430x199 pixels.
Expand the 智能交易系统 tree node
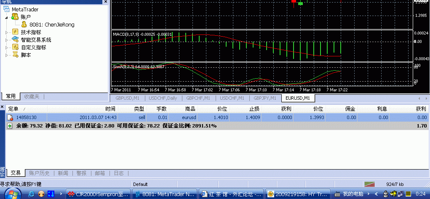tap(6, 40)
